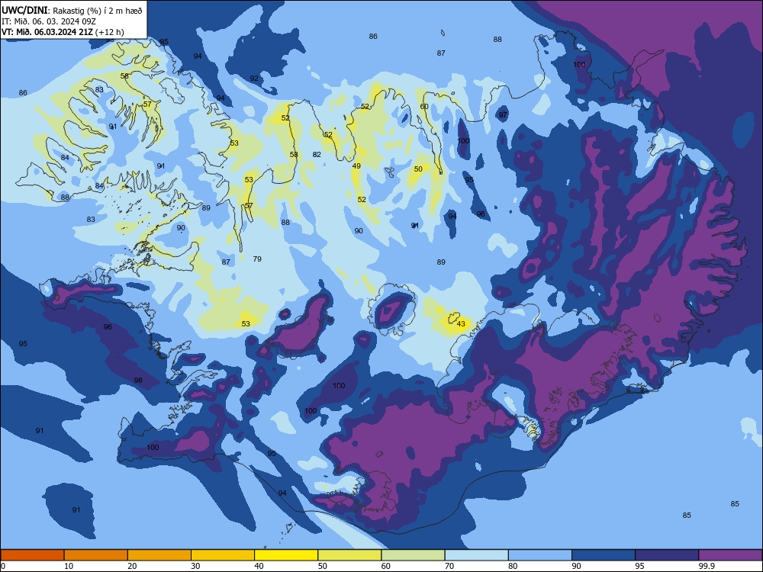The width and height of the screenshot is (763, 572).
Task: Click the dark orange 0–10 legend swatch
Action: click(x=32, y=555)
